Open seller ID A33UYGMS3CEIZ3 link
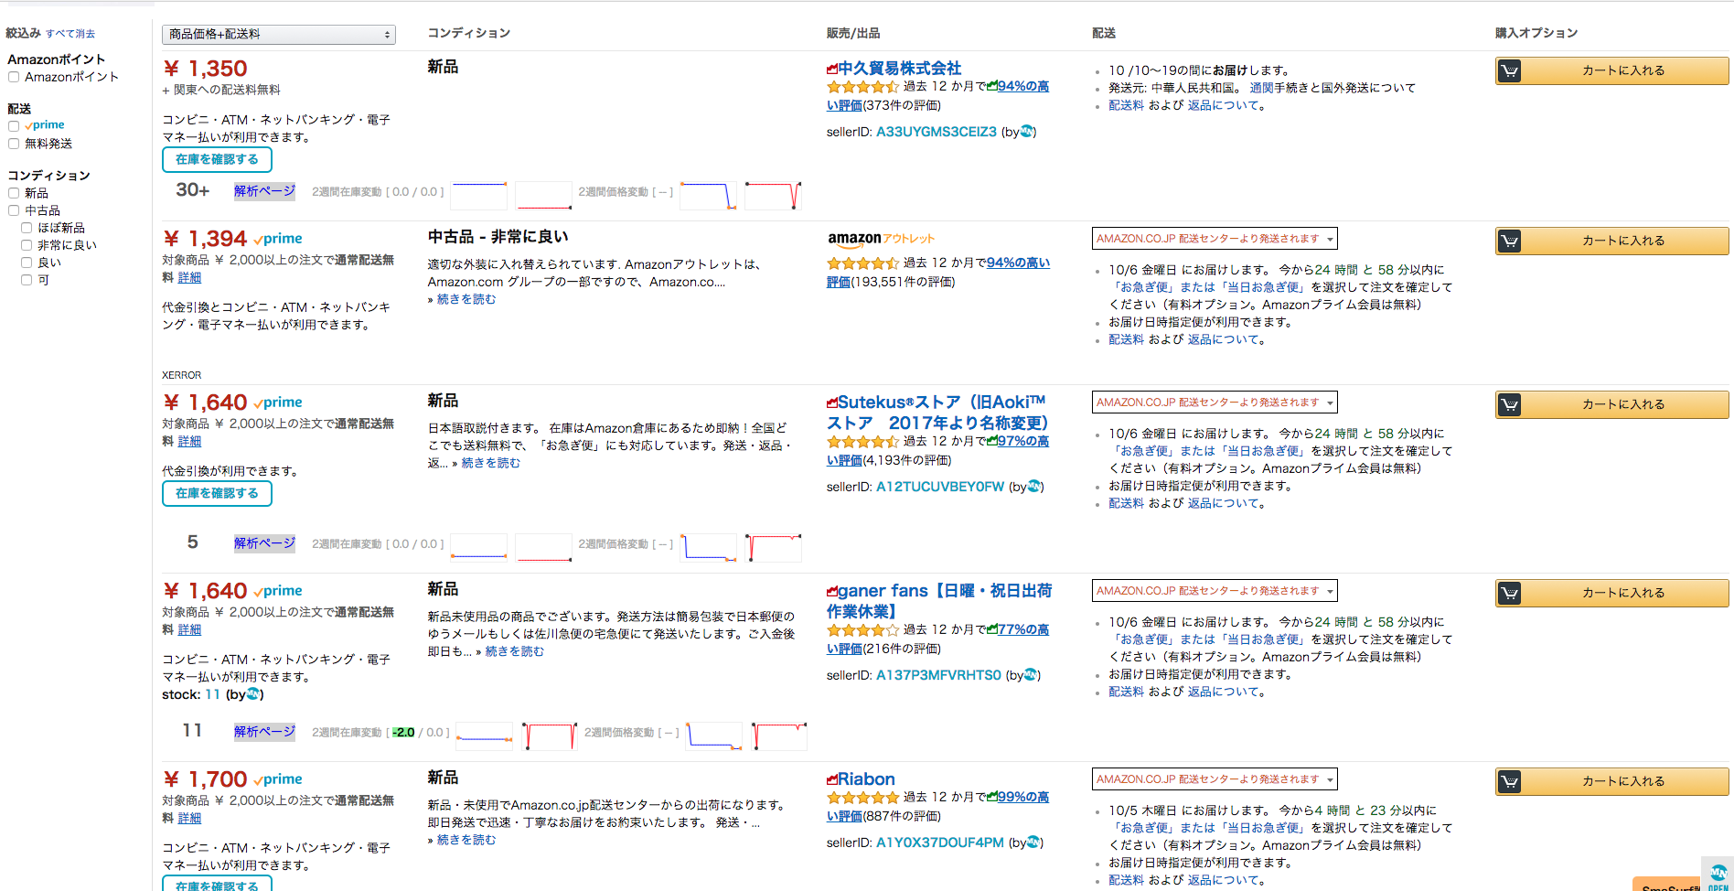1734x891 pixels. (937, 132)
